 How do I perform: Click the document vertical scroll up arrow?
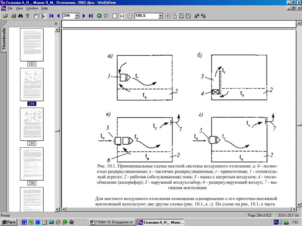(299, 23)
